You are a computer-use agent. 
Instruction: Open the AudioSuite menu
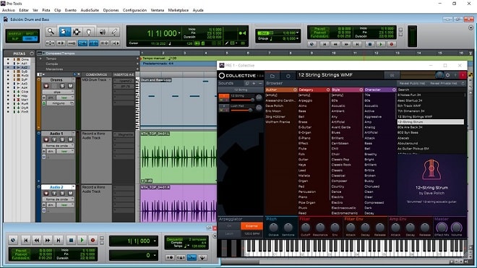(90, 10)
